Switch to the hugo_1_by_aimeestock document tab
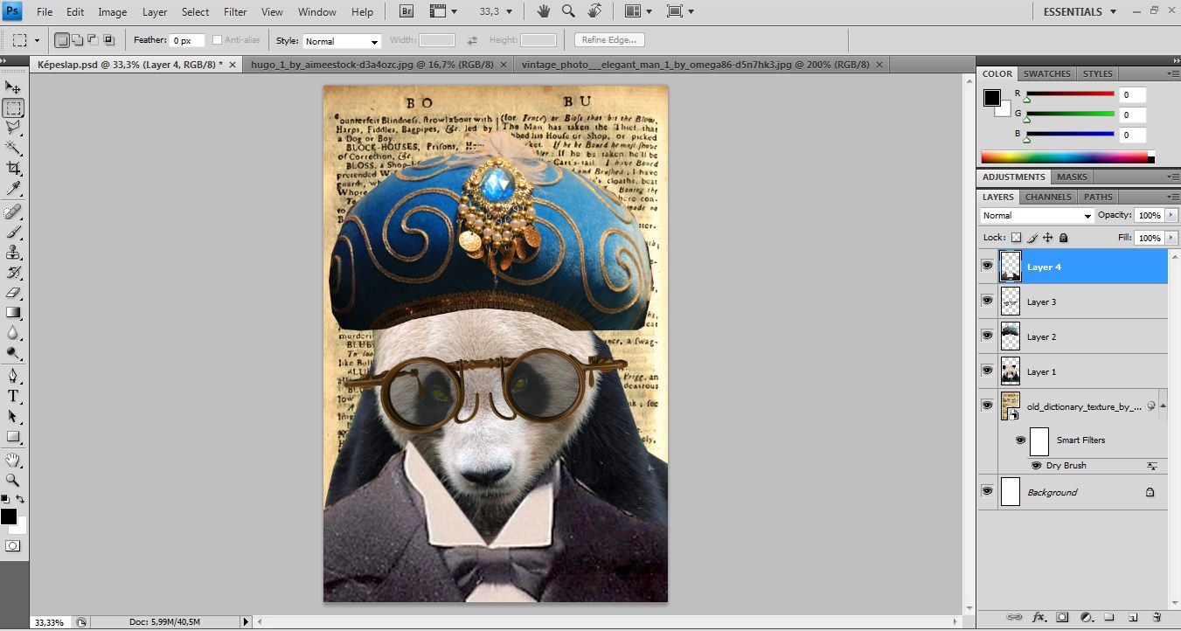 click(373, 65)
